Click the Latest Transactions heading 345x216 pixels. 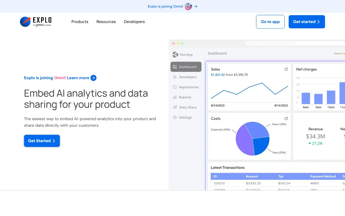coord(227,168)
